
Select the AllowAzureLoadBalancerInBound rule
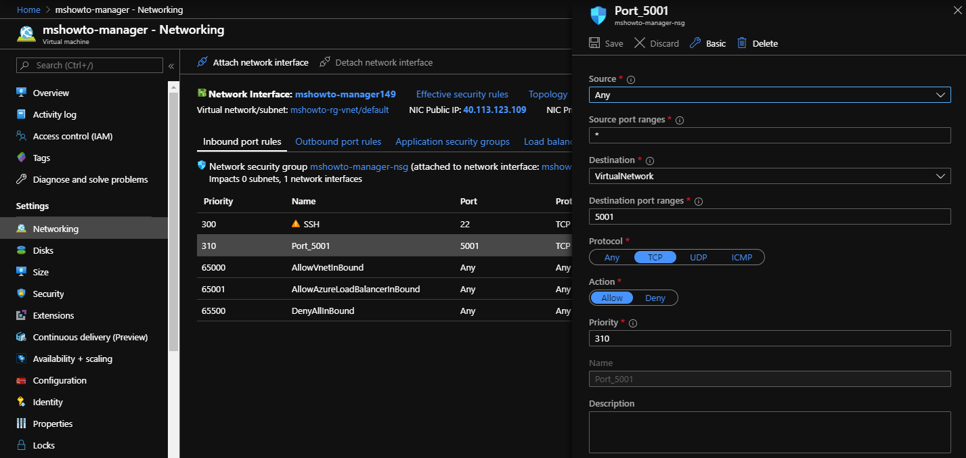(385, 289)
